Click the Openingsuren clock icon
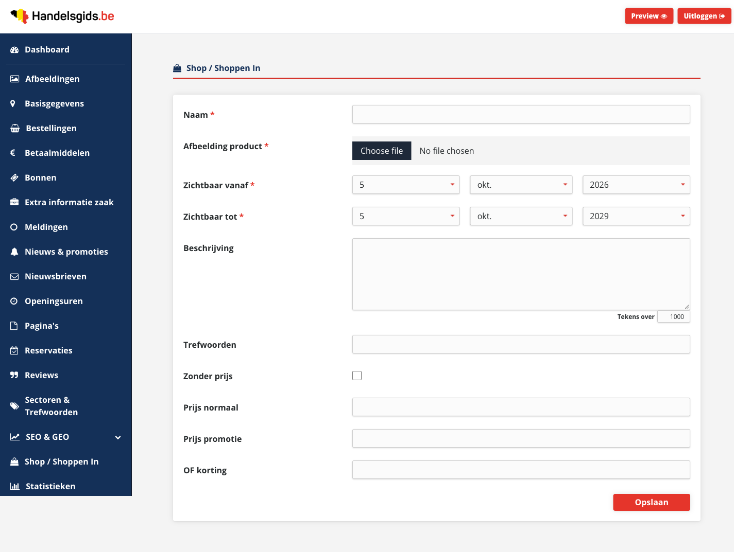The width and height of the screenshot is (734, 552). coord(14,301)
